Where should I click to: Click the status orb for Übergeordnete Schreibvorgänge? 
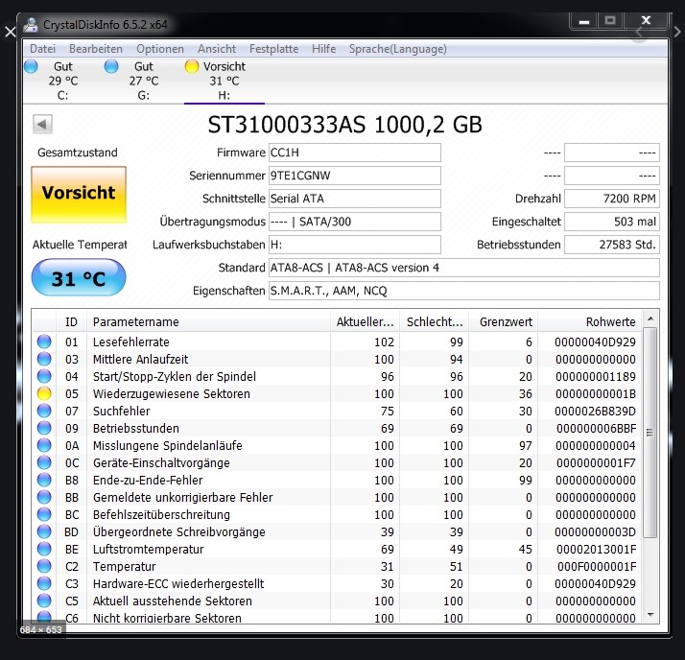(x=44, y=531)
